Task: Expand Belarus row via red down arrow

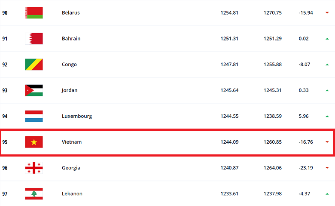Action: pyautogui.click(x=327, y=12)
